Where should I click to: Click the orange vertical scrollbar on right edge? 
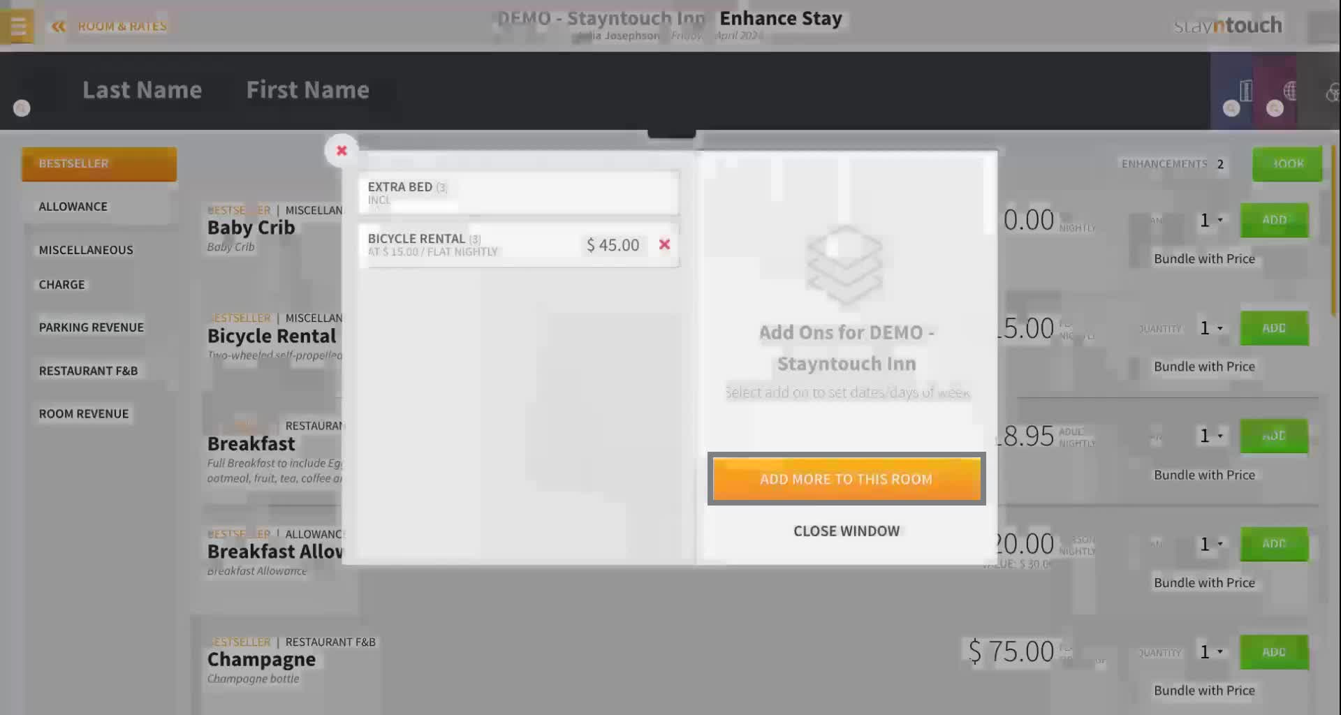pos(1333,230)
